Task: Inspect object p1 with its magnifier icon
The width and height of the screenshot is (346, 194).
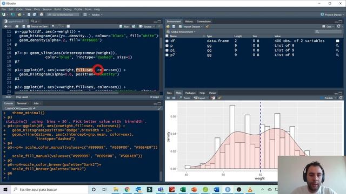Action: click(x=337, y=50)
